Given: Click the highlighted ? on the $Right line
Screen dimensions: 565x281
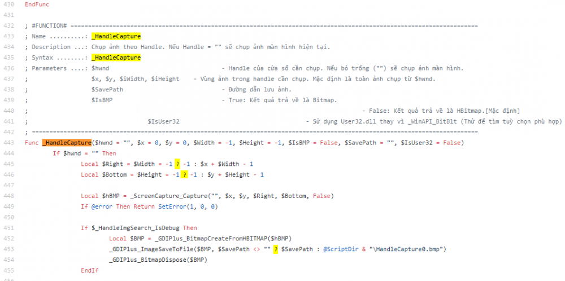Looking at the screenshot, I should tap(177, 164).
